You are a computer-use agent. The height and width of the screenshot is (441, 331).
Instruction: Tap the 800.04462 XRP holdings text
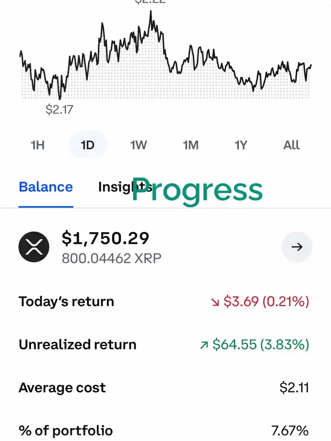pos(112,258)
